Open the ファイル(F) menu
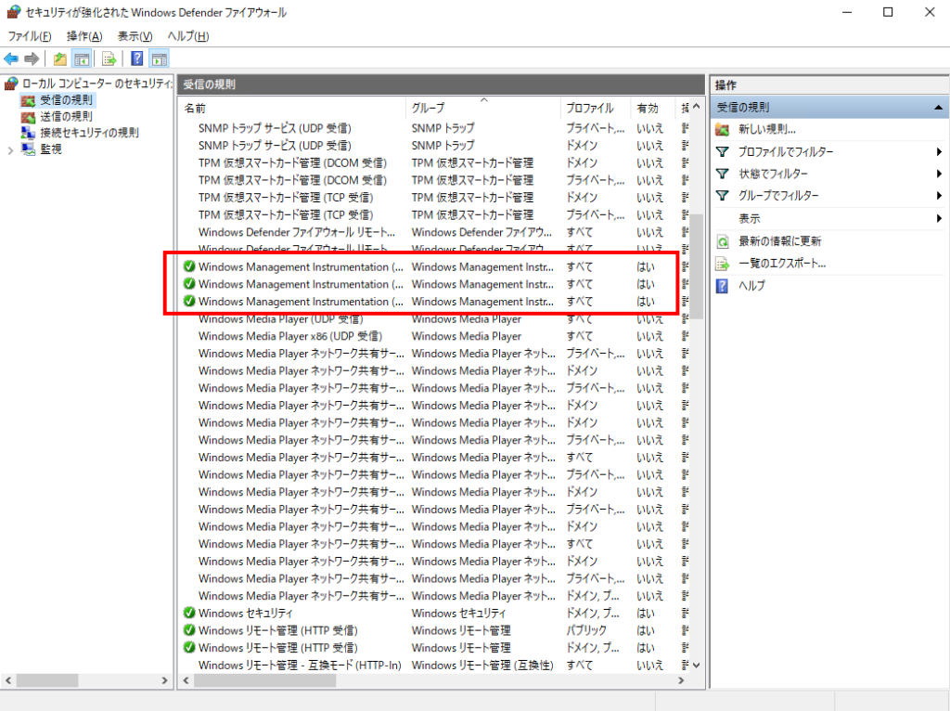This screenshot has height=711, width=950. pyautogui.click(x=30, y=36)
